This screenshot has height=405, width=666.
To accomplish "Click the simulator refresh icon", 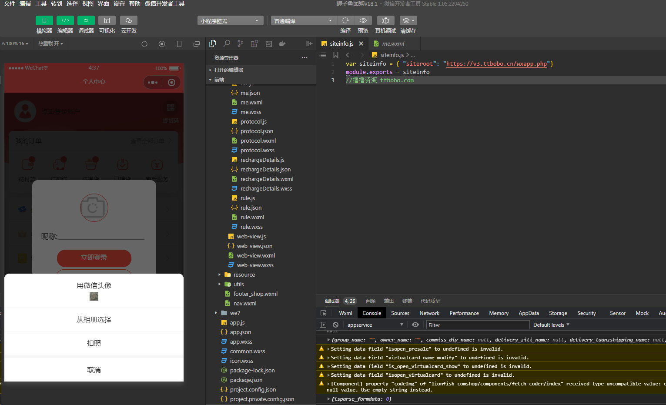I will (144, 44).
